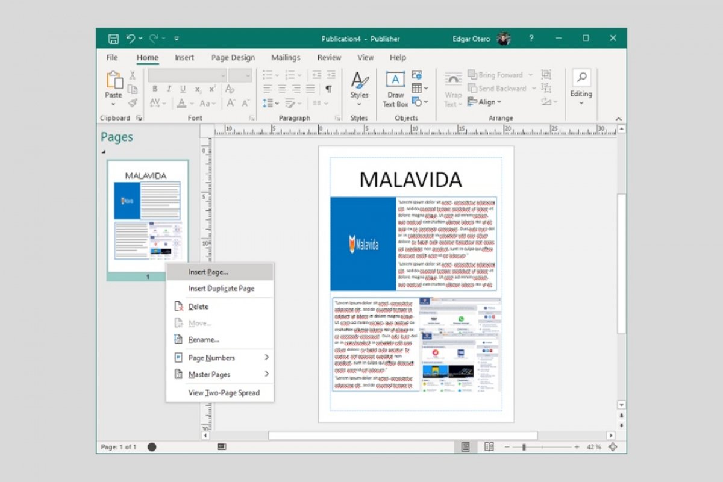Click the Delete icon in context menu
Screen dimensions: 723x482
pos(178,307)
